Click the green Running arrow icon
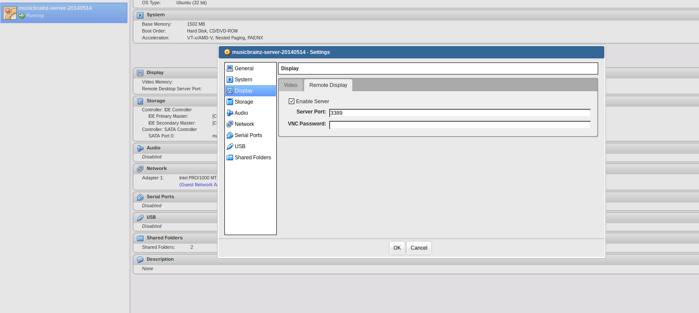 point(21,16)
